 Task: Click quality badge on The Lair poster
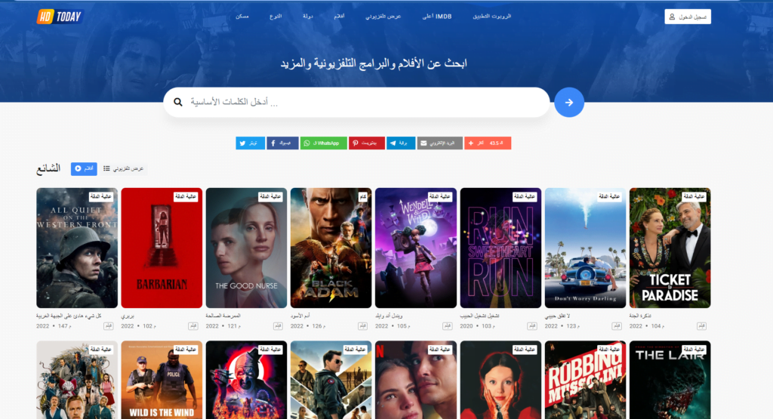pos(694,350)
